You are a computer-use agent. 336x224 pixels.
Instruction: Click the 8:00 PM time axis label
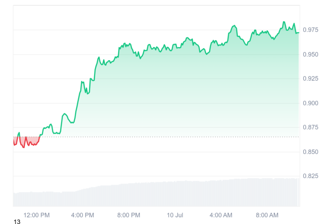pos(128,215)
